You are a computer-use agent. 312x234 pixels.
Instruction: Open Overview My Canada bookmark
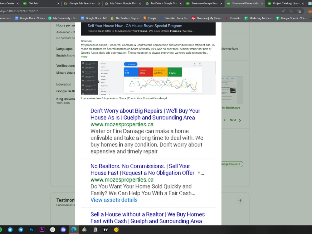pos(207,18)
